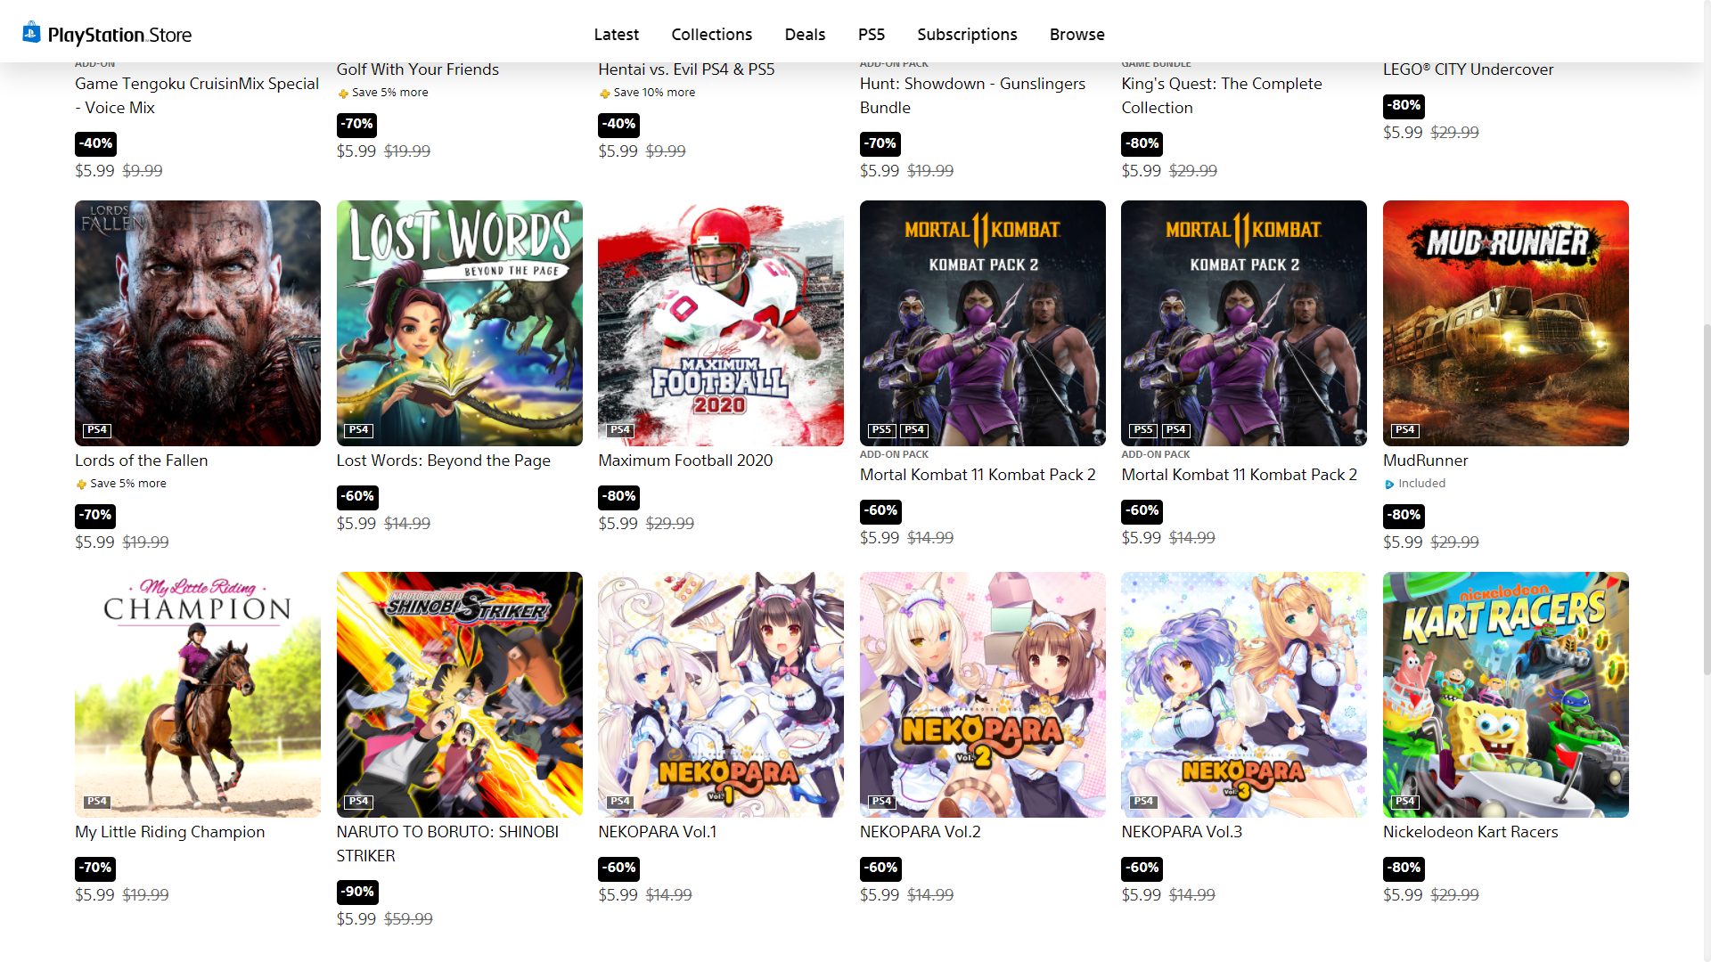The width and height of the screenshot is (1711, 962).
Task: Click the -90% badge on Shinobi Striker
Action: pos(358,892)
